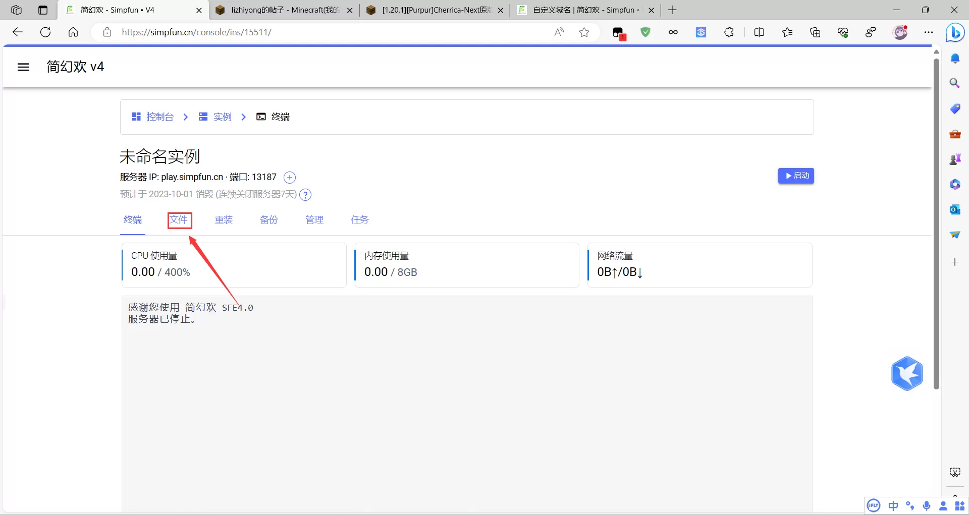Click the browser home icon
The width and height of the screenshot is (969, 515).
tap(73, 32)
